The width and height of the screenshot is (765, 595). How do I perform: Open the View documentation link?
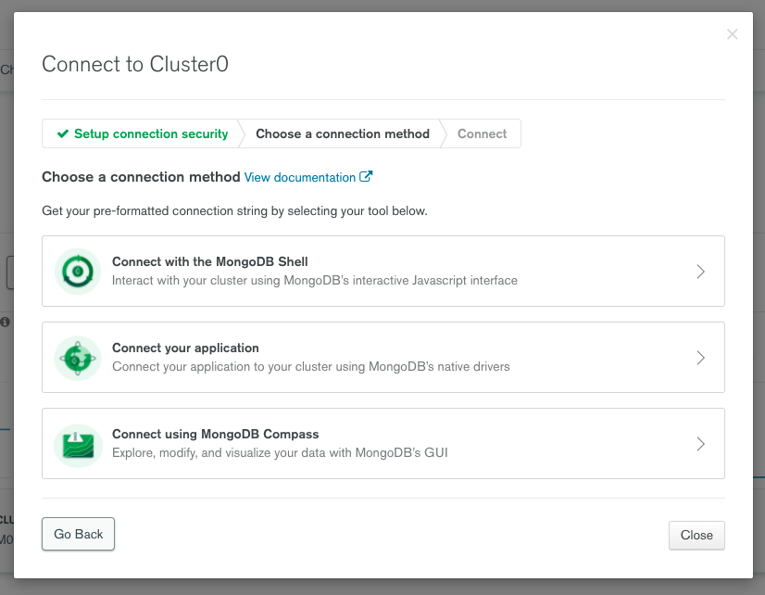pyautogui.click(x=300, y=177)
